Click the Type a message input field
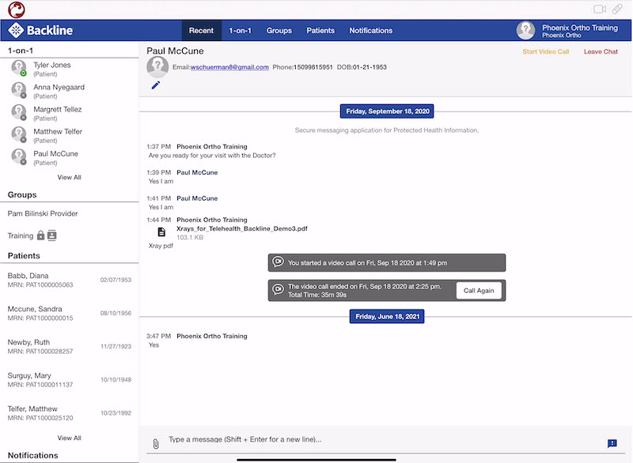This screenshot has height=463, width=633. (x=384, y=439)
